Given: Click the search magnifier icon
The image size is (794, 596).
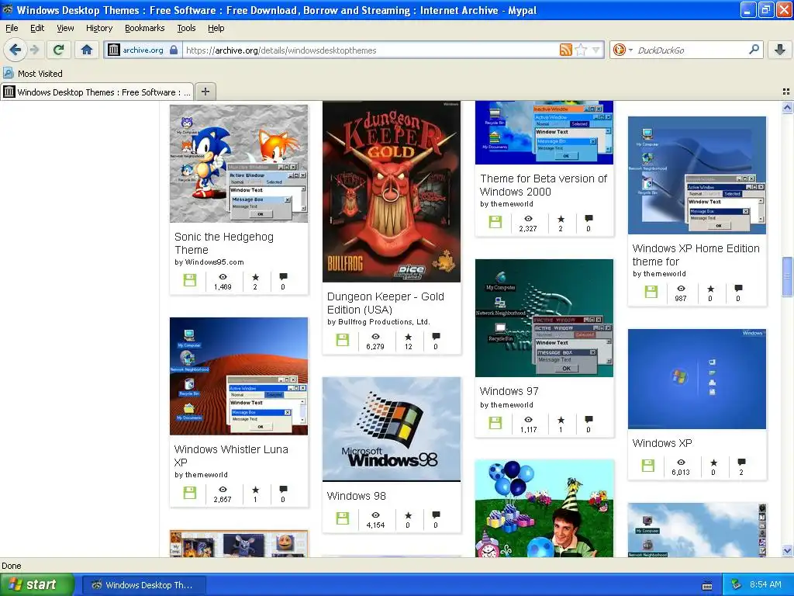Looking at the screenshot, I should [754, 50].
